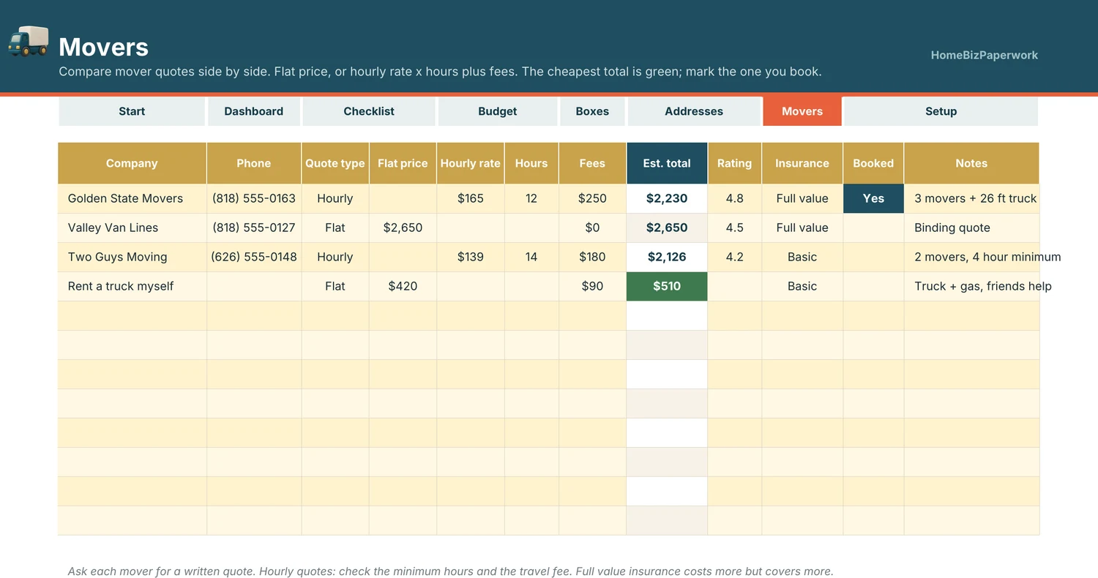Switch to the Dashboard tab

253,111
